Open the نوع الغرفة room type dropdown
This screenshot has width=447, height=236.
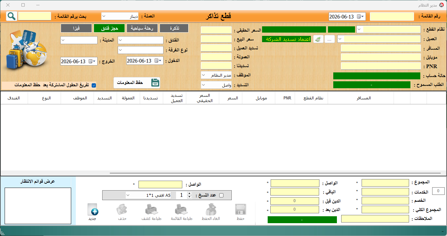(x=121, y=50)
